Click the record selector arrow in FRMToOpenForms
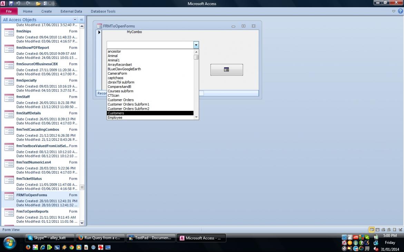 point(99,32)
